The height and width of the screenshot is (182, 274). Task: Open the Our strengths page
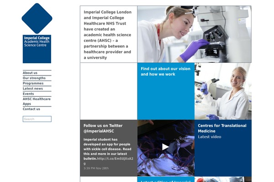(34, 78)
